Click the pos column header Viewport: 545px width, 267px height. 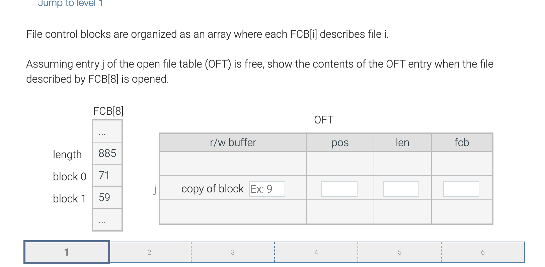(x=340, y=142)
